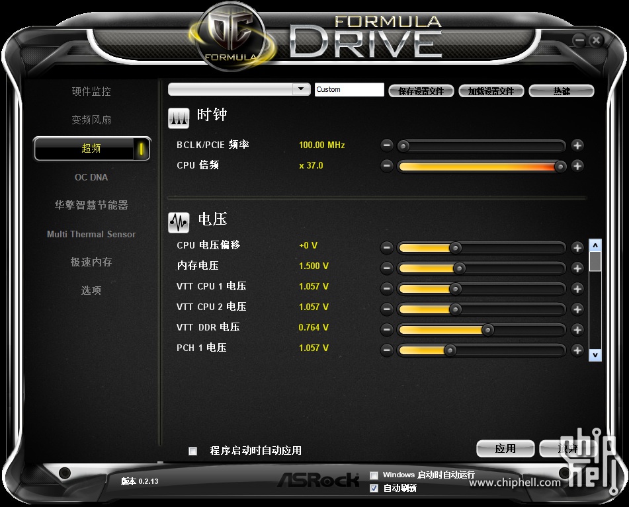
Task: Open the 极速内存 tab
Action: coord(91,262)
